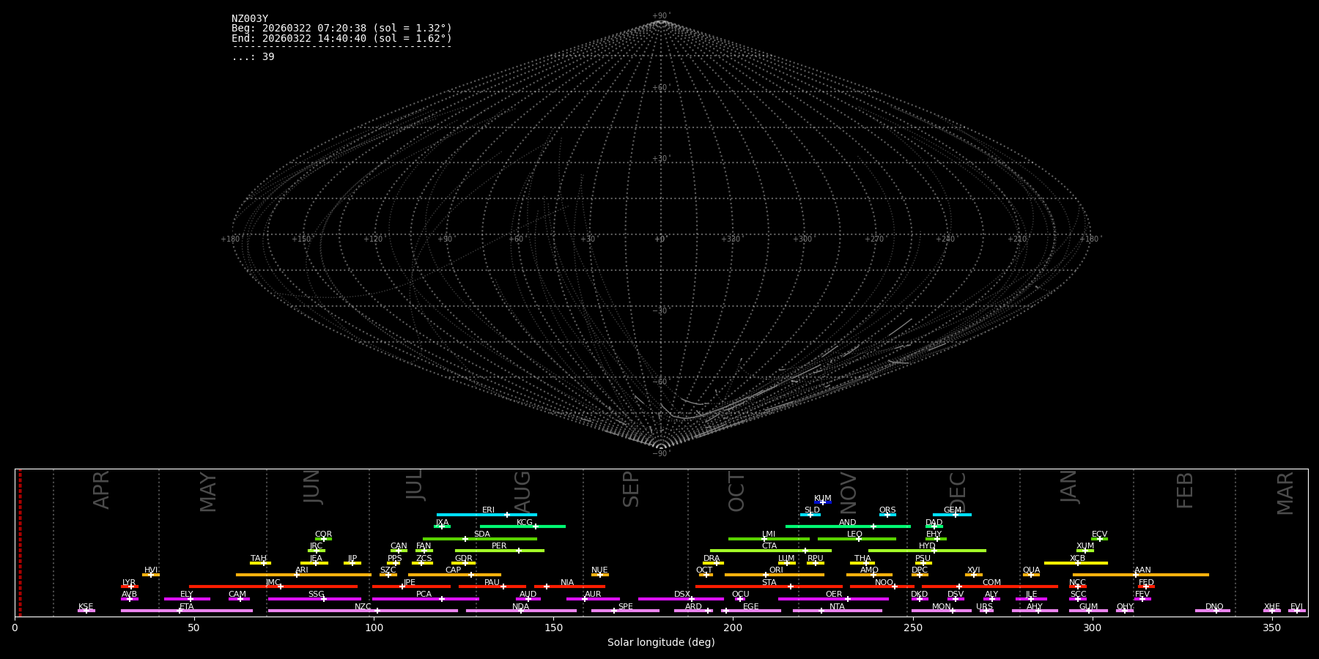
Task: Click the DRA shower label
Action: tap(712, 559)
